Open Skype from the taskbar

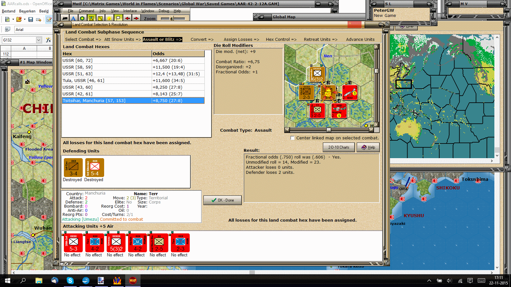[70, 281]
